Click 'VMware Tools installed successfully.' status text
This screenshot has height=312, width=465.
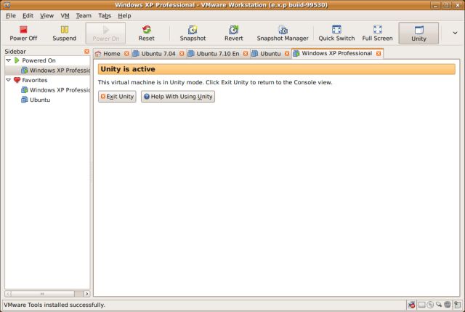click(x=54, y=305)
